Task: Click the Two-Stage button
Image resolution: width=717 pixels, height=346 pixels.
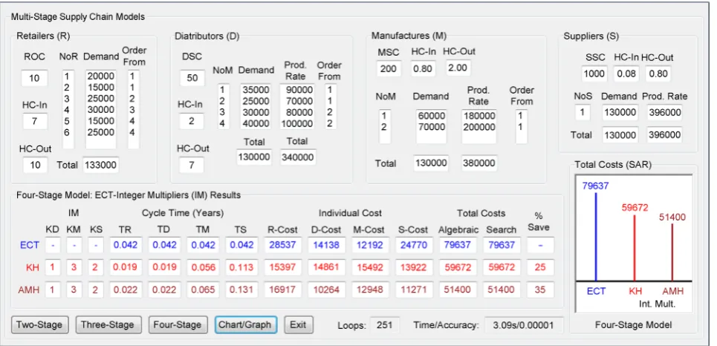Action: 39,325
